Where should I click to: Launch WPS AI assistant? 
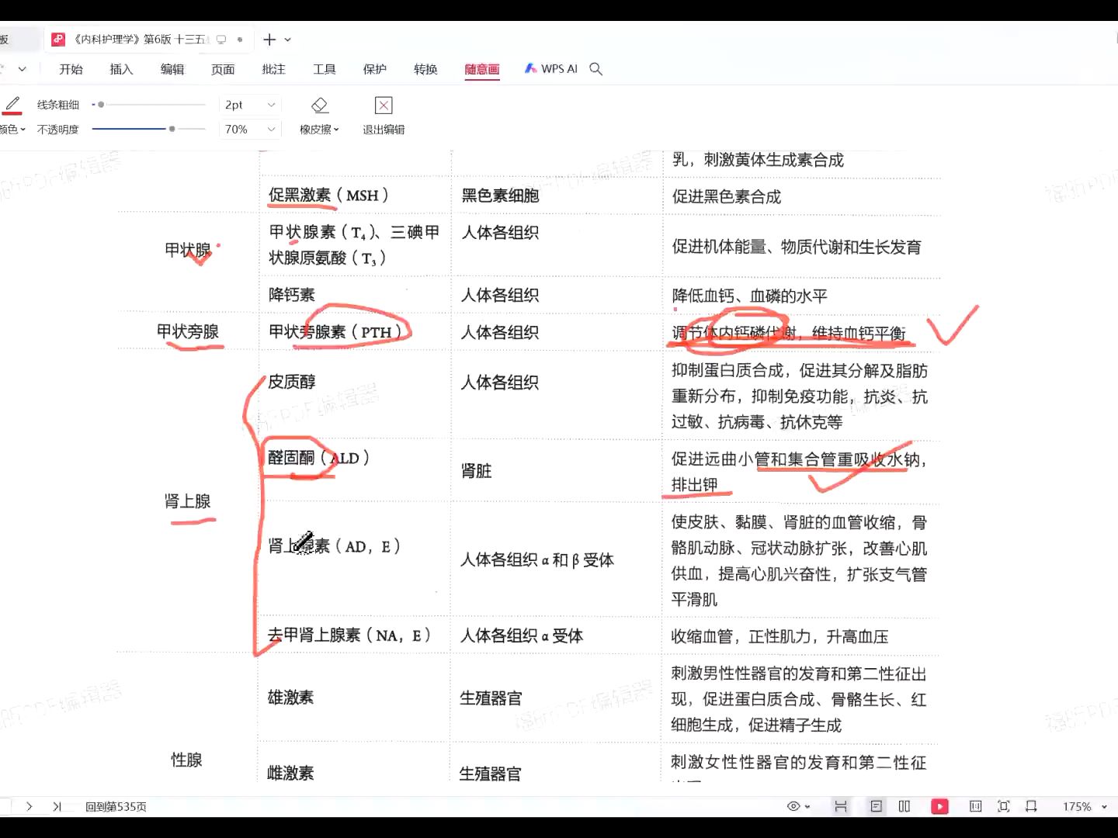(551, 69)
